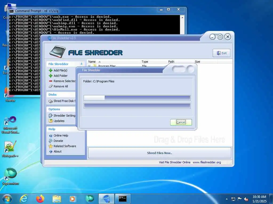Expand the Program Files tree row
Image resolution: width=273 pixels, height=204 pixels.
pos(89,66)
